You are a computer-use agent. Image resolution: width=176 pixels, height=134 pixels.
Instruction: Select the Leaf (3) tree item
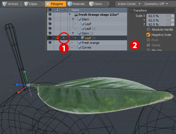[90, 38]
